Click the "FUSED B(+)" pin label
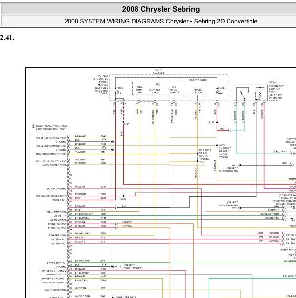This screenshot has height=298, width=296. coord(60,200)
